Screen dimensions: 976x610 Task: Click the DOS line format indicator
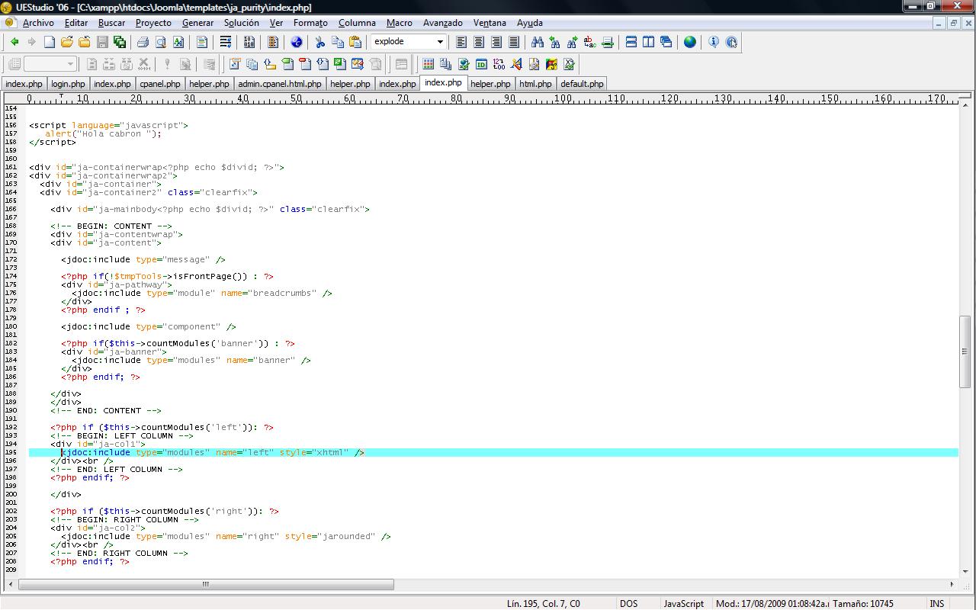628,603
